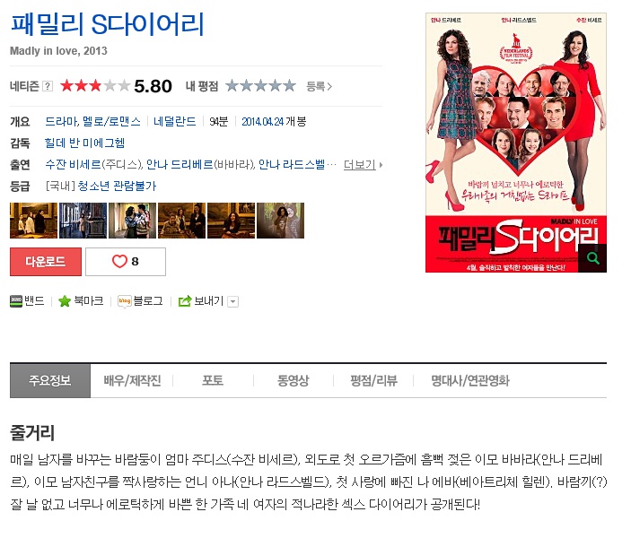Share to blog via the blog icon
The width and height of the screenshot is (631, 538).
(x=125, y=301)
